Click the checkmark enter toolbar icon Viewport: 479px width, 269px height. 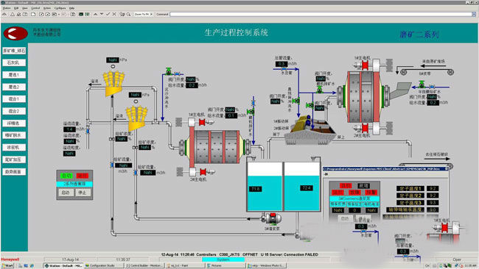coord(108,14)
